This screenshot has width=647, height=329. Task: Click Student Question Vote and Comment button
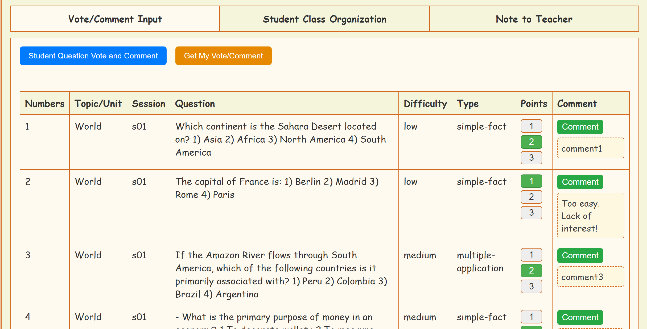tap(93, 56)
